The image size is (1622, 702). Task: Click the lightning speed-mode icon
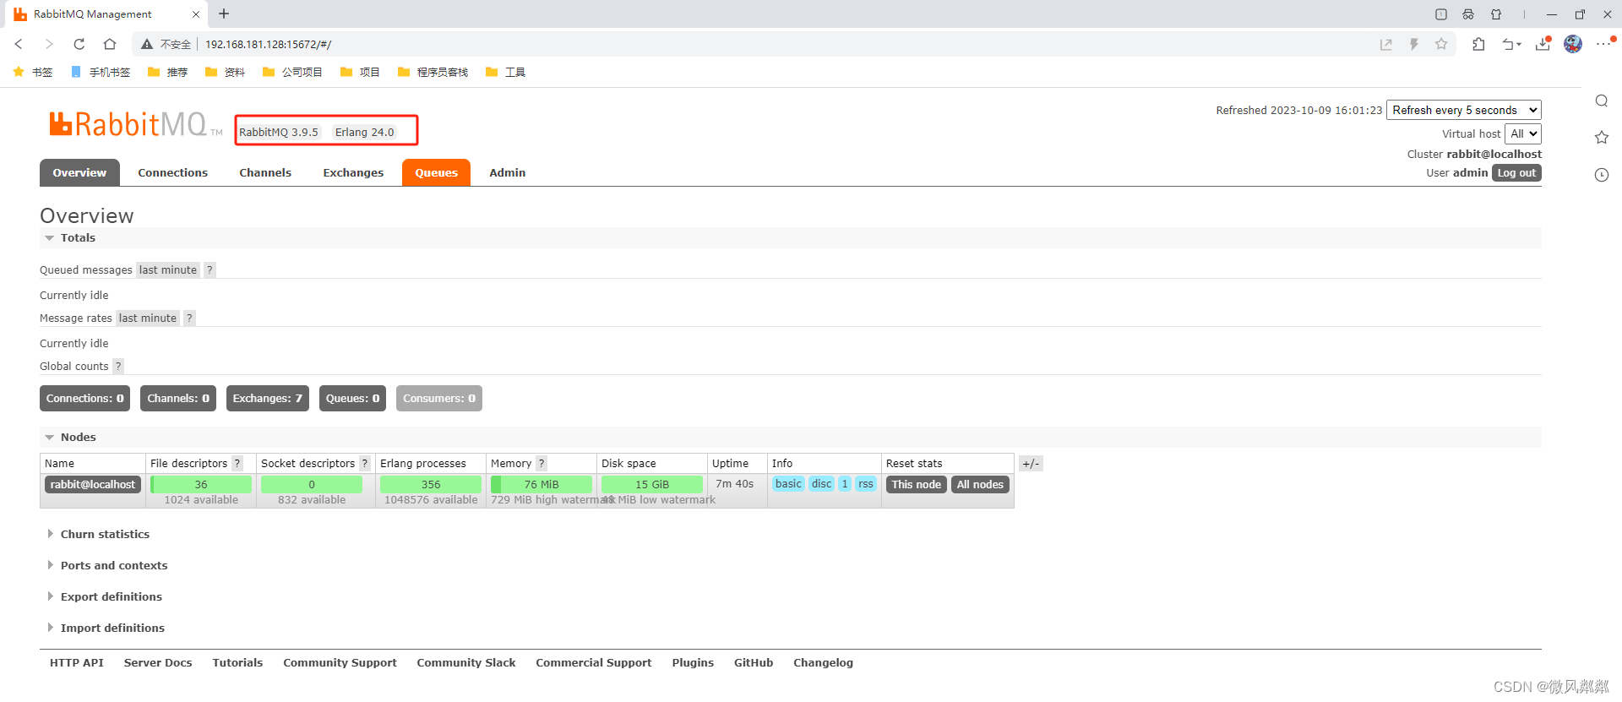coord(1414,44)
